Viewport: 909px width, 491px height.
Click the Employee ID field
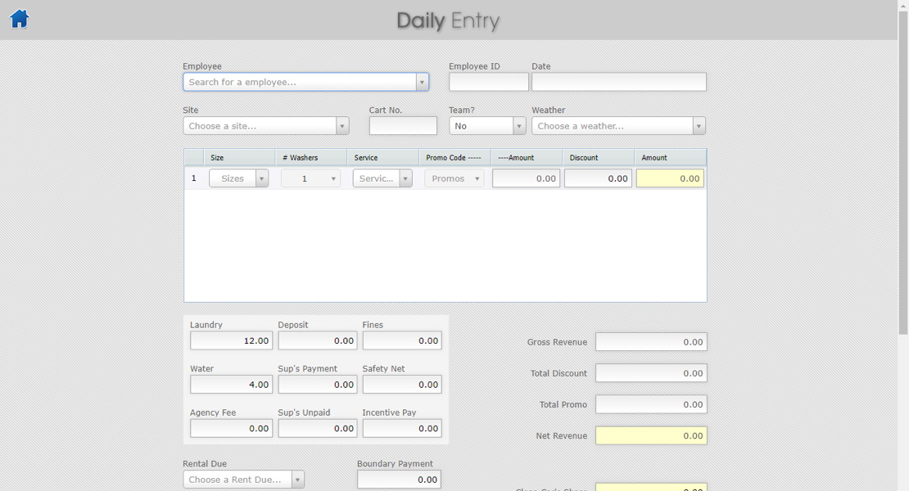click(488, 82)
